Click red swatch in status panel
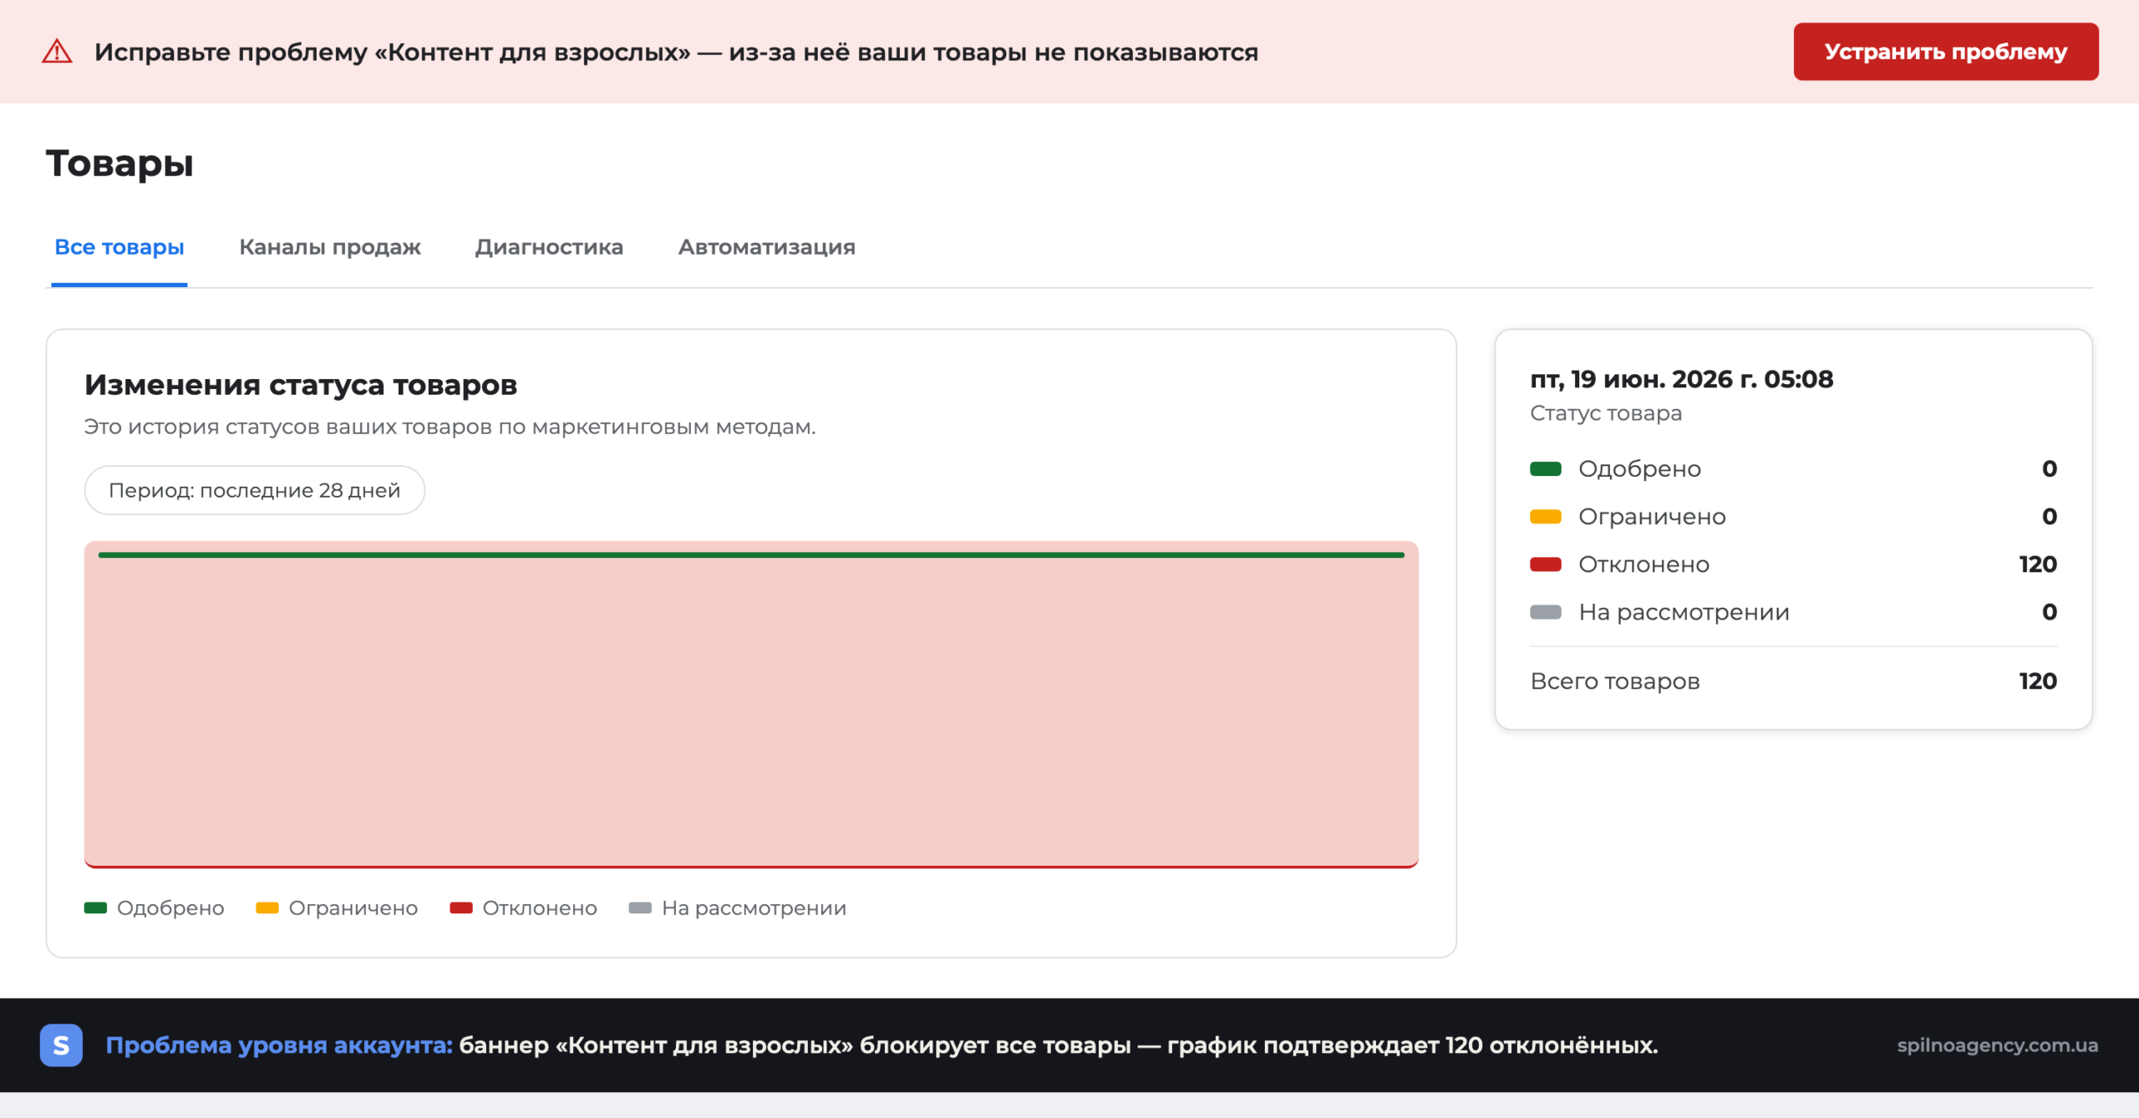2139x1118 pixels. pos(1545,564)
